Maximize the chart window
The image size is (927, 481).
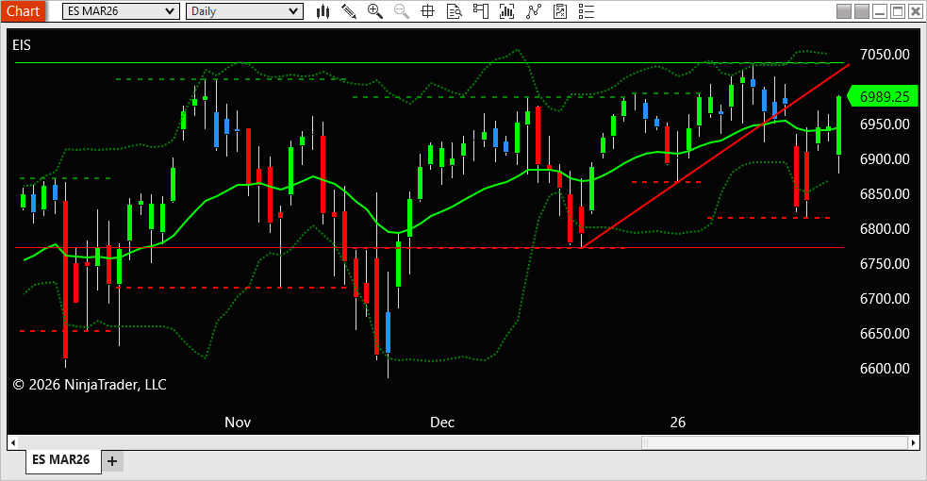898,11
